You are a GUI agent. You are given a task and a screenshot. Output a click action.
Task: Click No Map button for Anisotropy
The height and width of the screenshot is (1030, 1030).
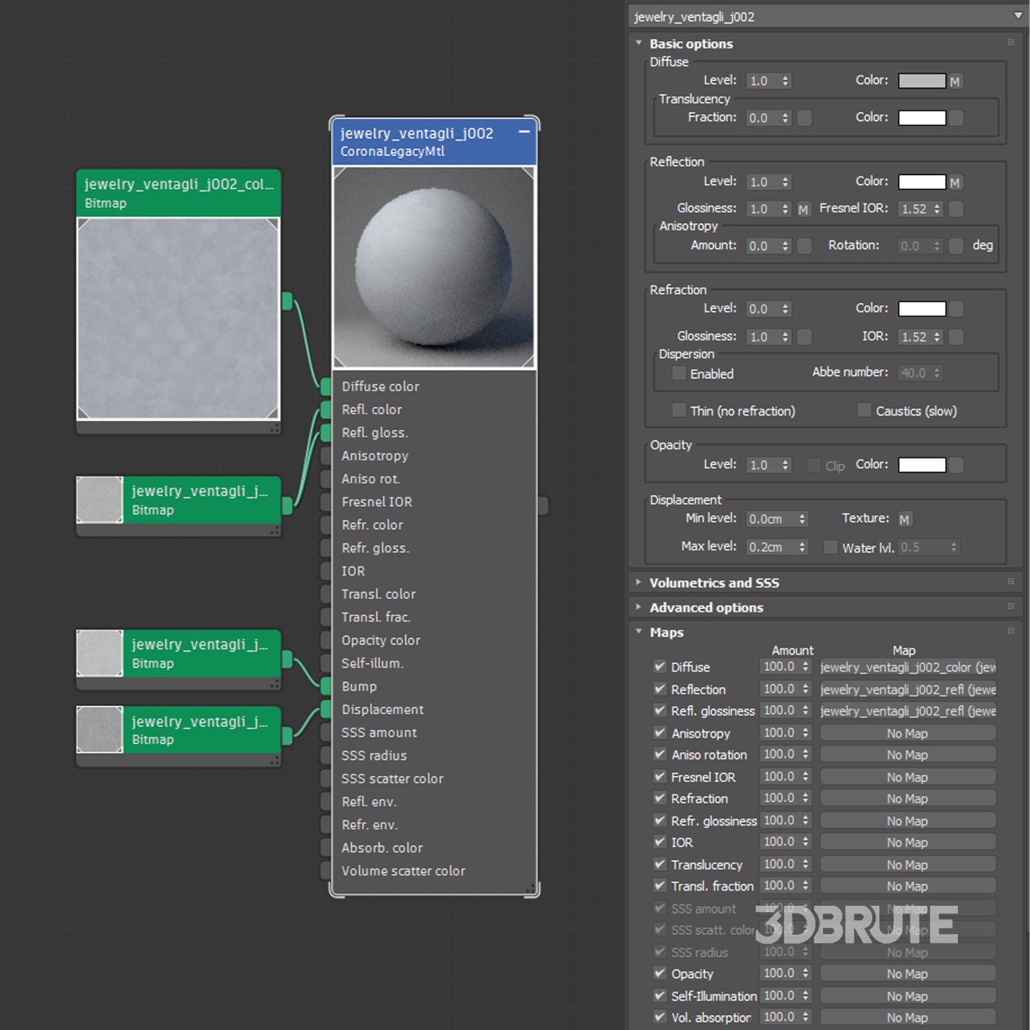click(908, 734)
